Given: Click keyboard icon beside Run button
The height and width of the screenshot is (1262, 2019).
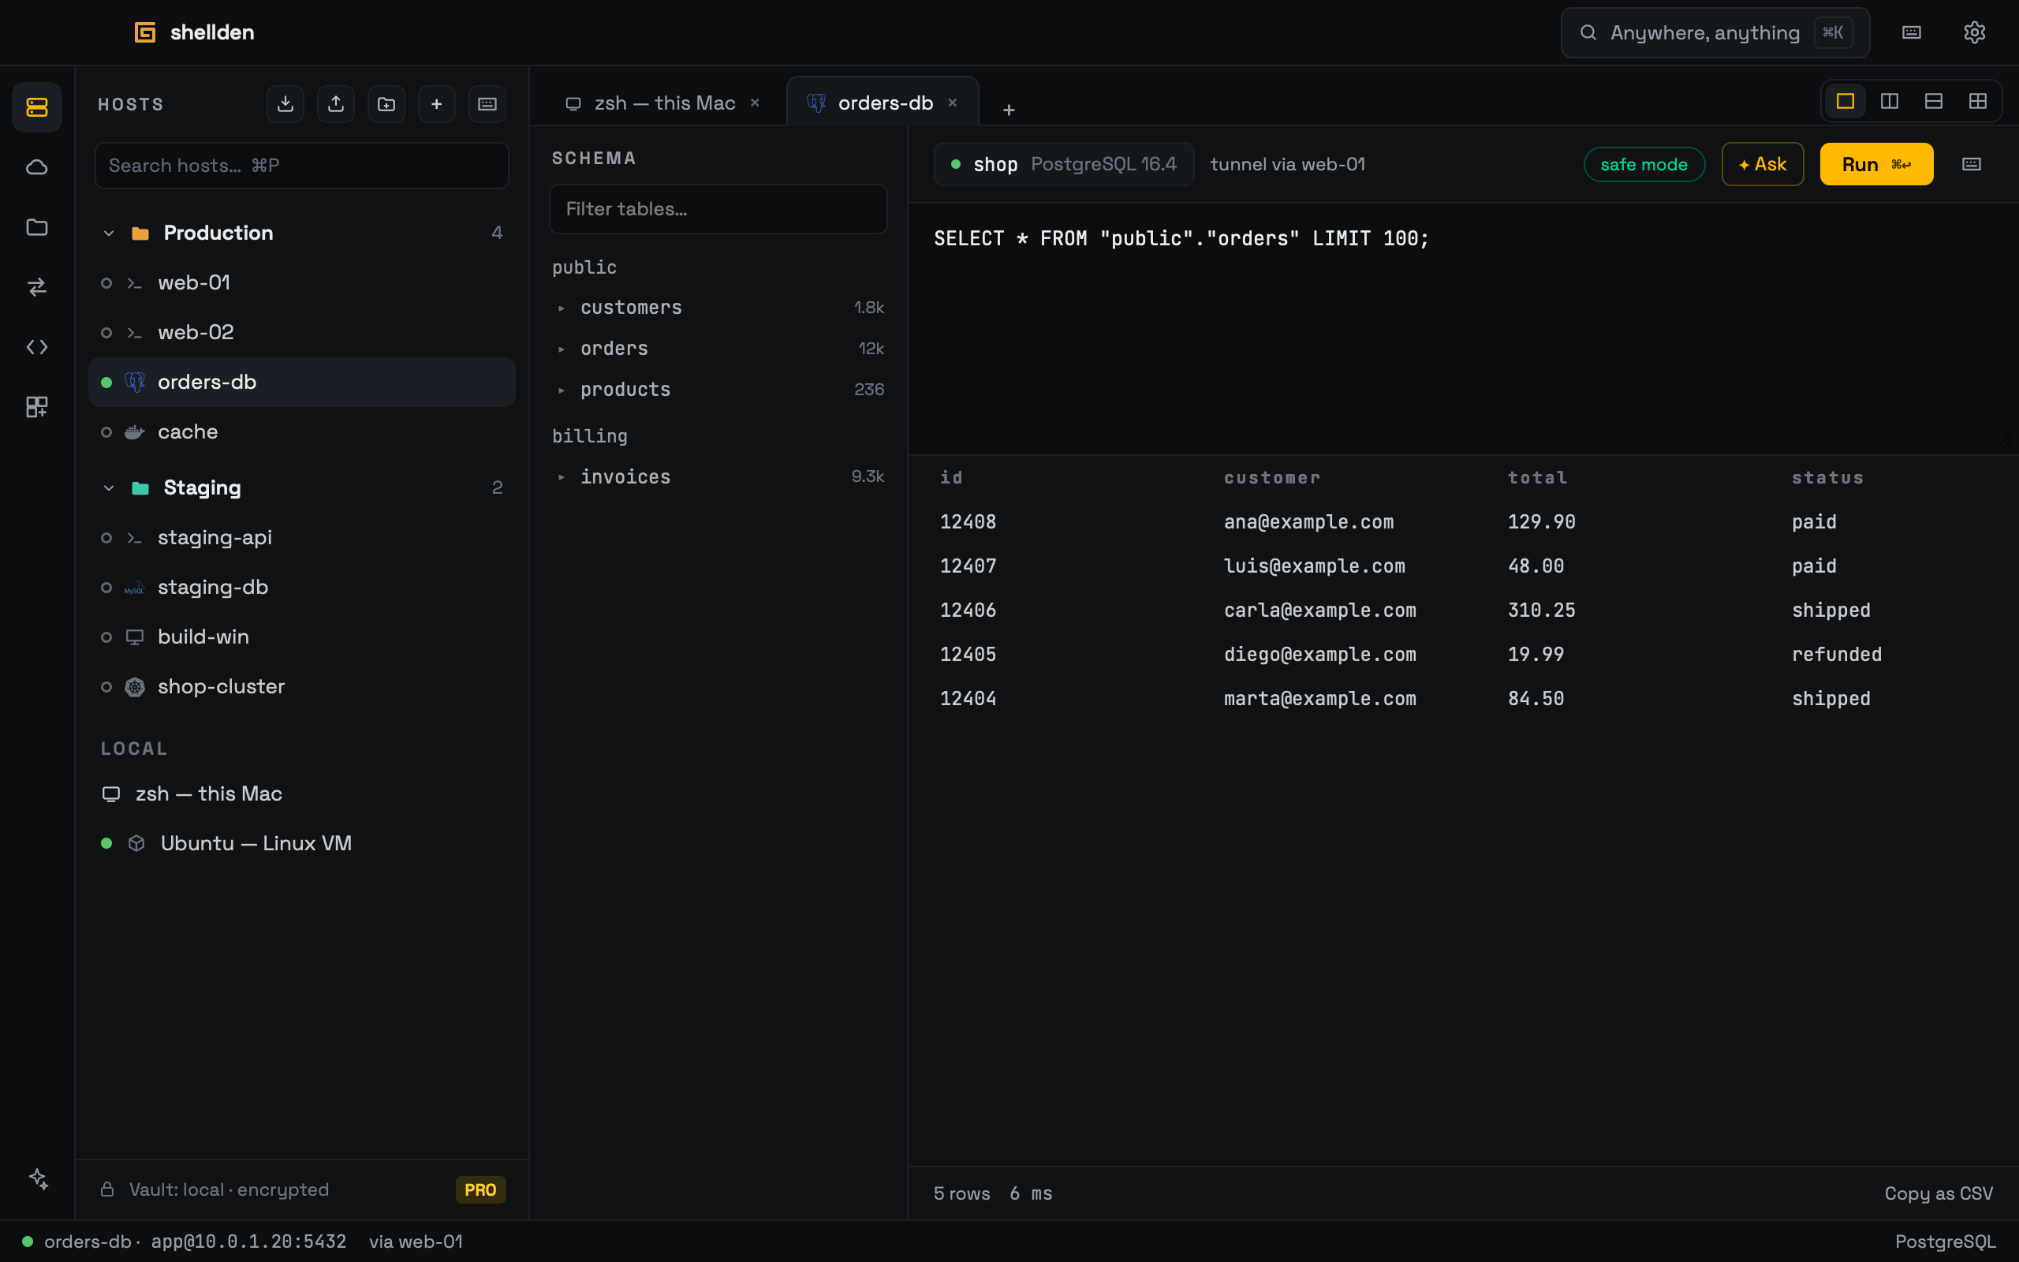Looking at the screenshot, I should (1972, 164).
